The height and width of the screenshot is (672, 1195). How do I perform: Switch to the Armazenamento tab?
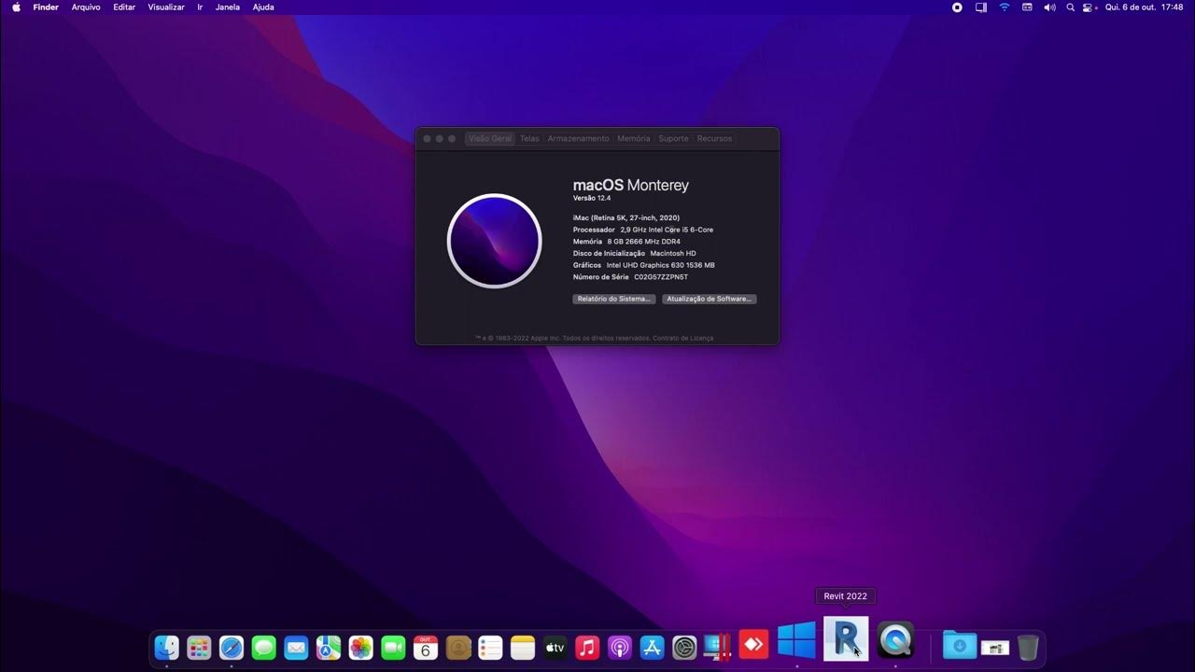578,138
